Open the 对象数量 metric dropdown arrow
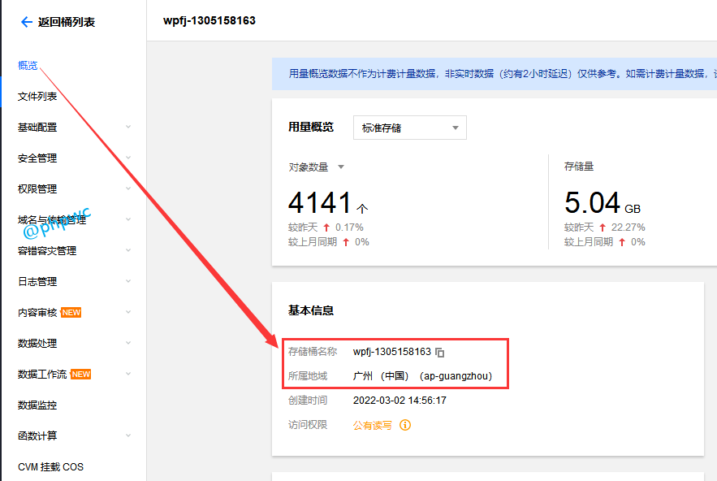Screen dimensions: 717x481 pos(341,167)
